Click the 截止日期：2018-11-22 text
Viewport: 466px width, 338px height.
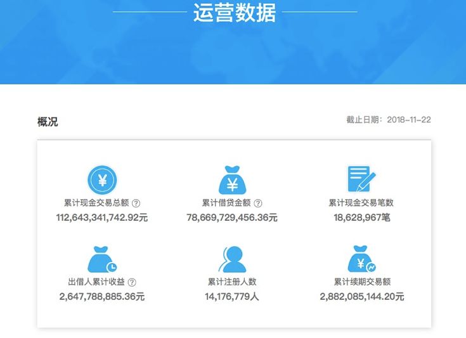(389, 120)
